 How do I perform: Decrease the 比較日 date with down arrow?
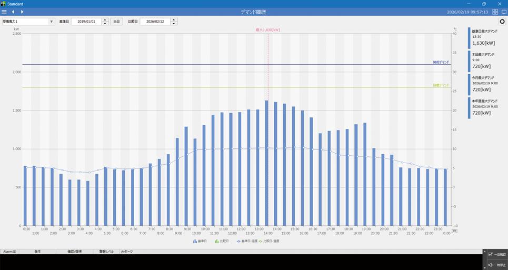(174, 24)
